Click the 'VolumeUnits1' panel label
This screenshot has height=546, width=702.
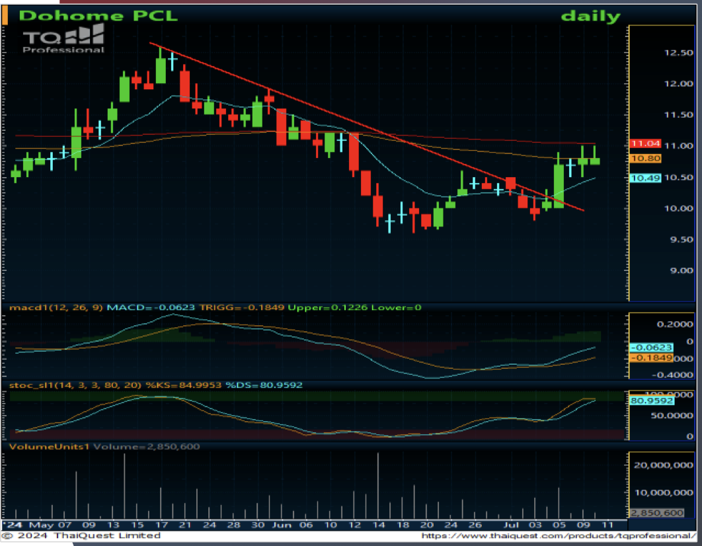click(x=50, y=447)
